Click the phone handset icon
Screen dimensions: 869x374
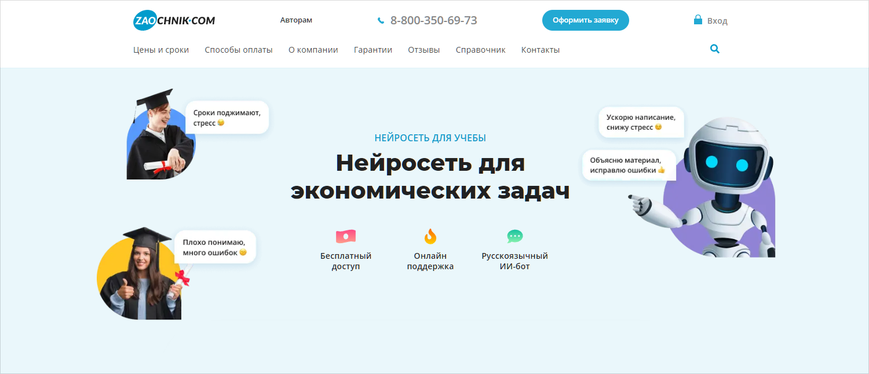[x=381, y=21]
